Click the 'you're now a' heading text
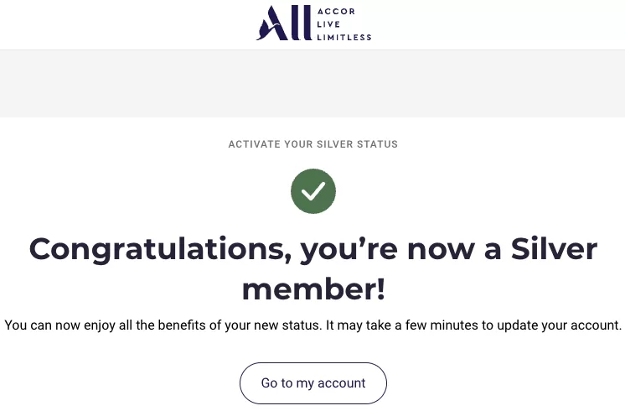This screenshot has width=625, height=411. [401, 250]
